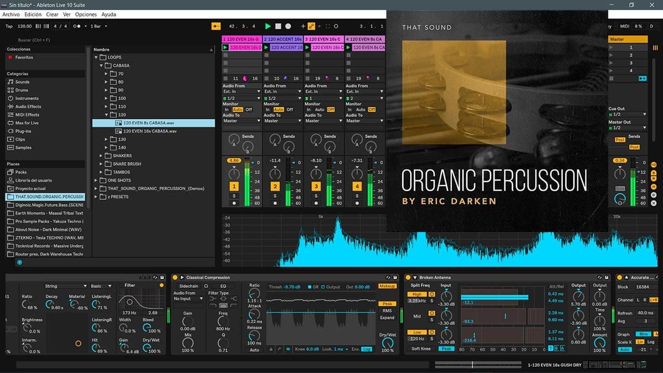Viewport: 663px width, 373px height.
Task: Click Soft Knee in Broken Antenna
Action: click(421, 349)
